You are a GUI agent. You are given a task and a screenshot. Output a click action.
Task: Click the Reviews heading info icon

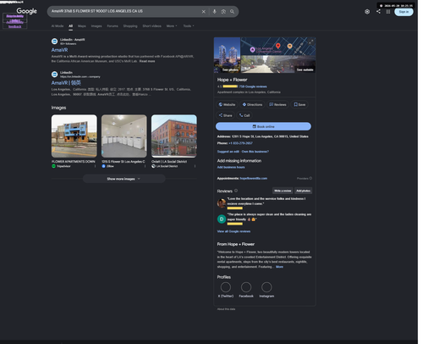[236, 191]
